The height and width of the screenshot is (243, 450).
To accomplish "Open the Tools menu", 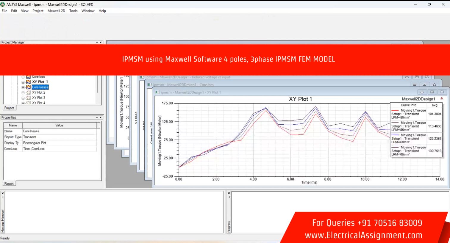I will 73,11.
